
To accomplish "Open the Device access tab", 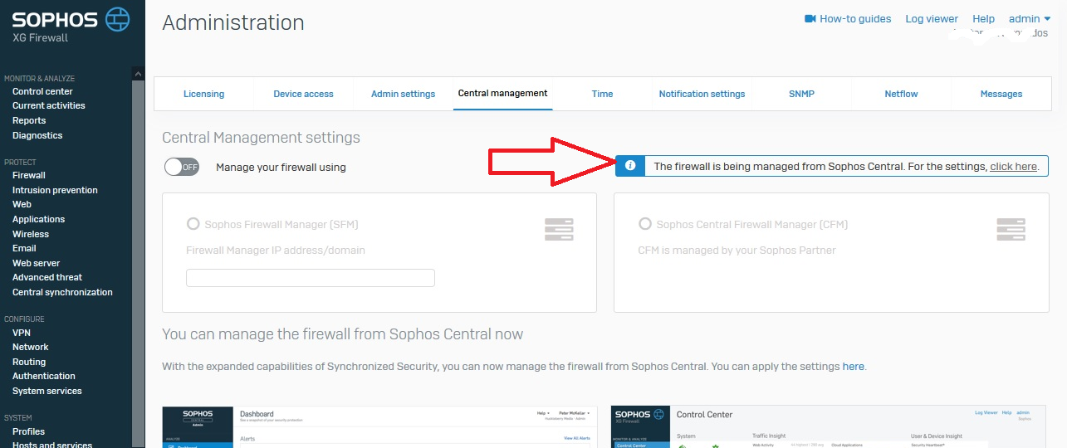I will coord(303,94).
